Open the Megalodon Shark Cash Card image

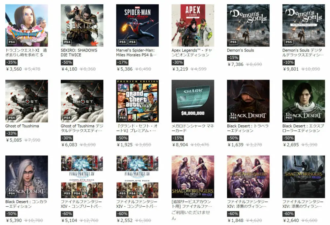click(x=193, y=101)
